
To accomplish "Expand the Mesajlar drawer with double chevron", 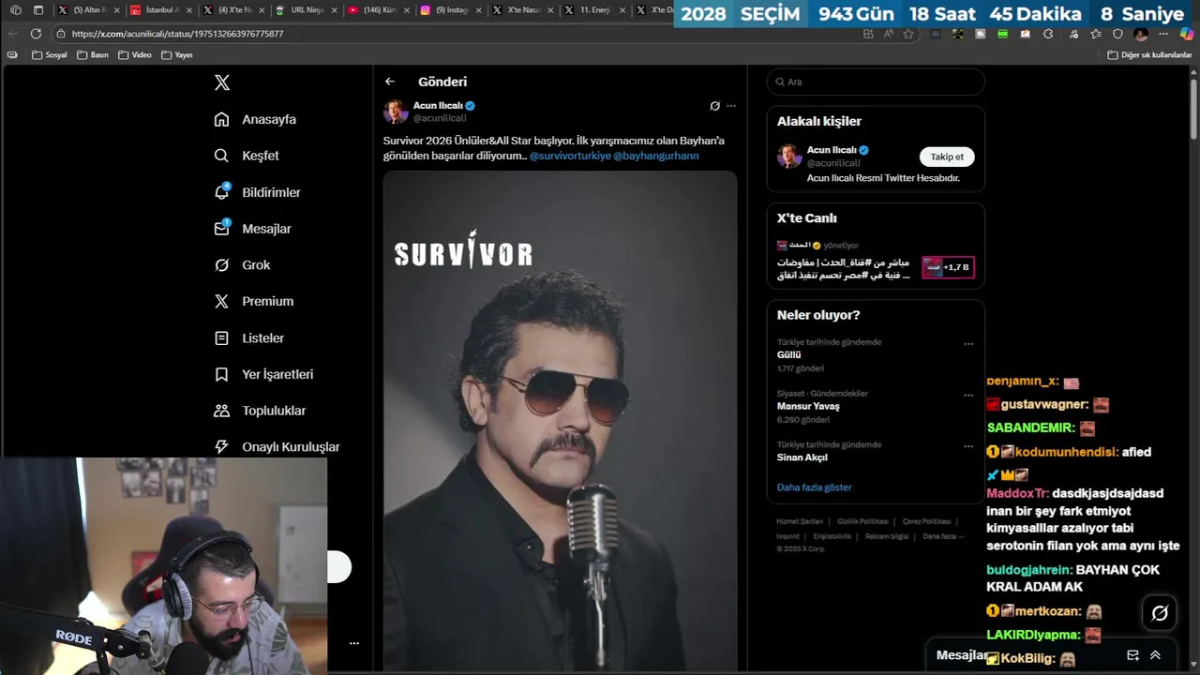I will 1155,655.
